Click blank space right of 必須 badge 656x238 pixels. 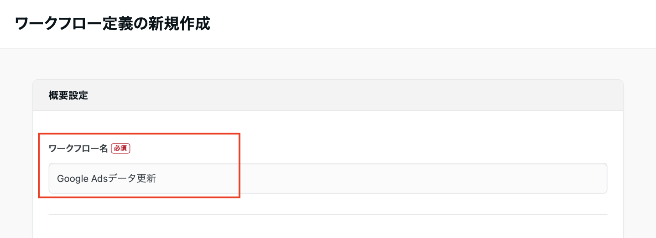coord(365,148)
